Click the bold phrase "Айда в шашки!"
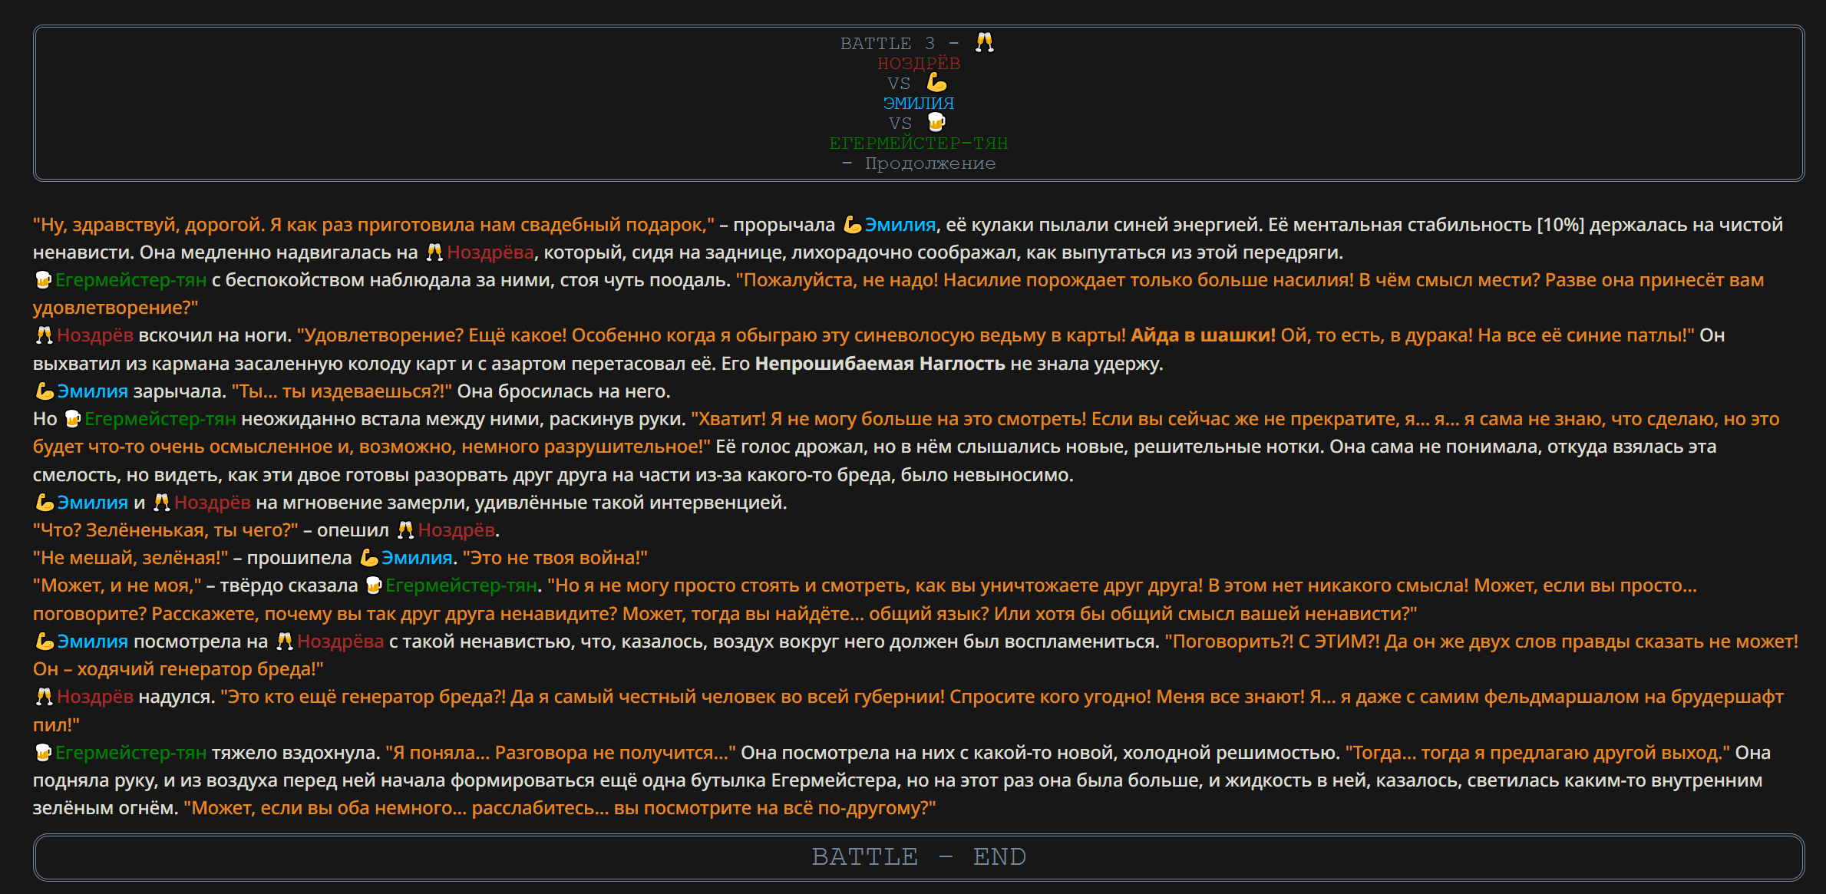Image resolution: width=1826 pixels, height=894 pixels. [x=1203, y=335]
